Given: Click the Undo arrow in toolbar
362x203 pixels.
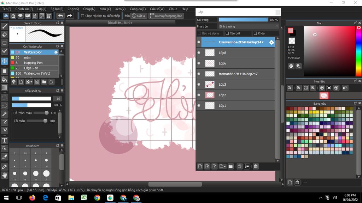Looking at the screenshot, I should tap(60, 16).
